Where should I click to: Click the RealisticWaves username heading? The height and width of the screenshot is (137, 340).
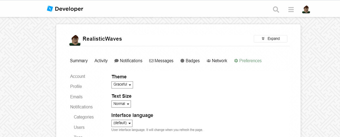102,39
